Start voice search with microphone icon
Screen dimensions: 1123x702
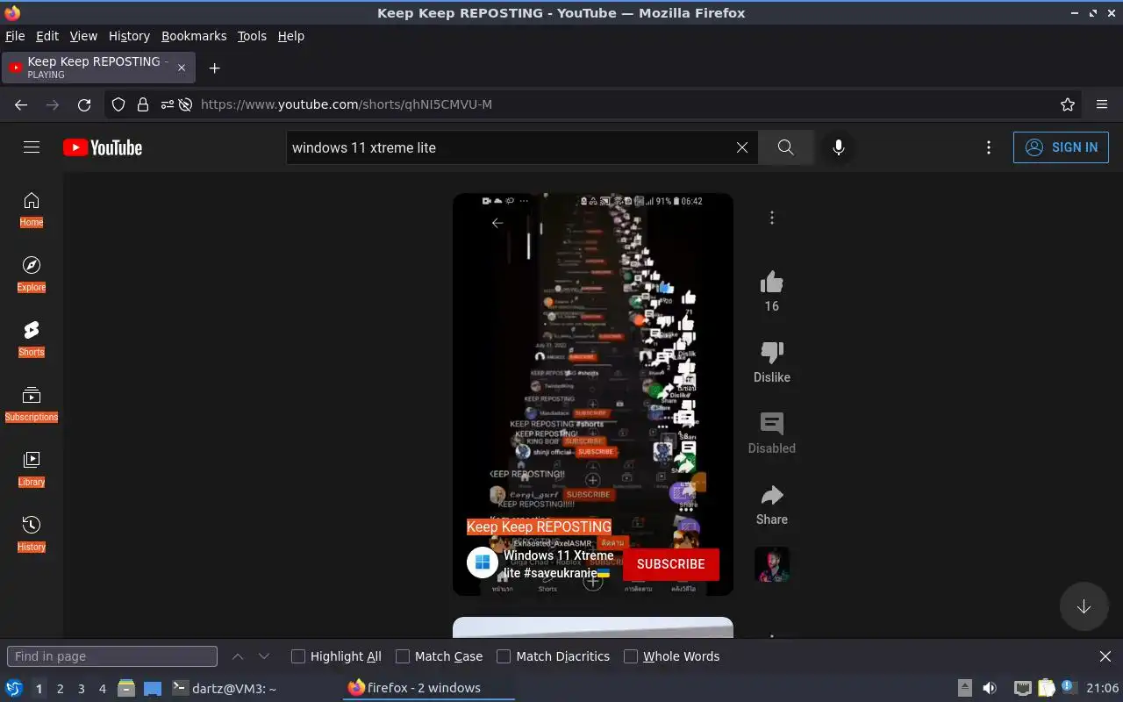(839, 147)
